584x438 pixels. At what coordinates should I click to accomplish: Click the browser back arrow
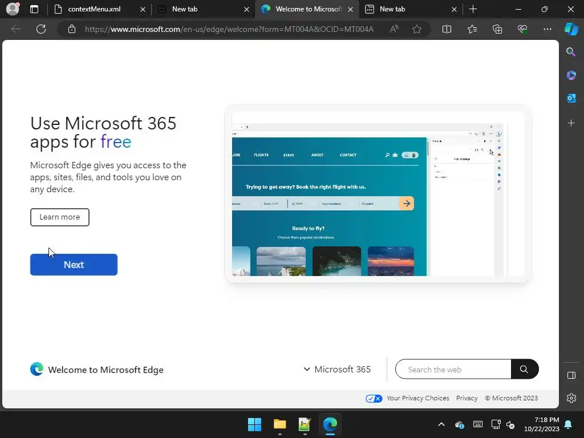pos(15,29)
